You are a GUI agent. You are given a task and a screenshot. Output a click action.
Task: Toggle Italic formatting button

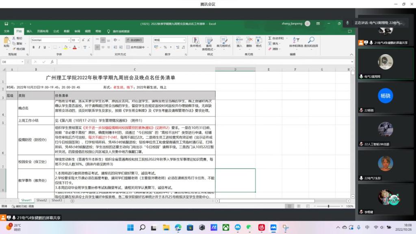39,47
